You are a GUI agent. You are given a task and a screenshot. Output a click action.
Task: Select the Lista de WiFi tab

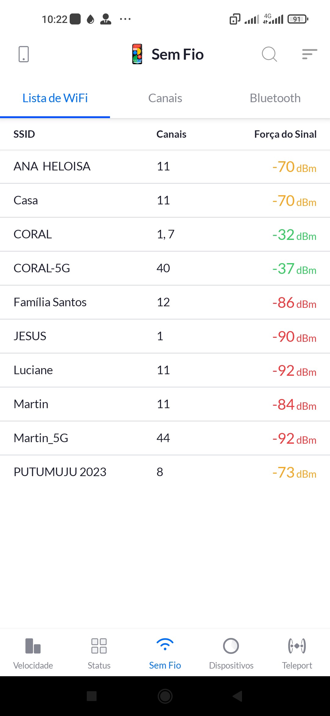(x=55, y=98)
